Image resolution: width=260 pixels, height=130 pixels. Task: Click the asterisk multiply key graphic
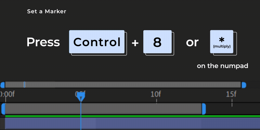tap(222, 42)
